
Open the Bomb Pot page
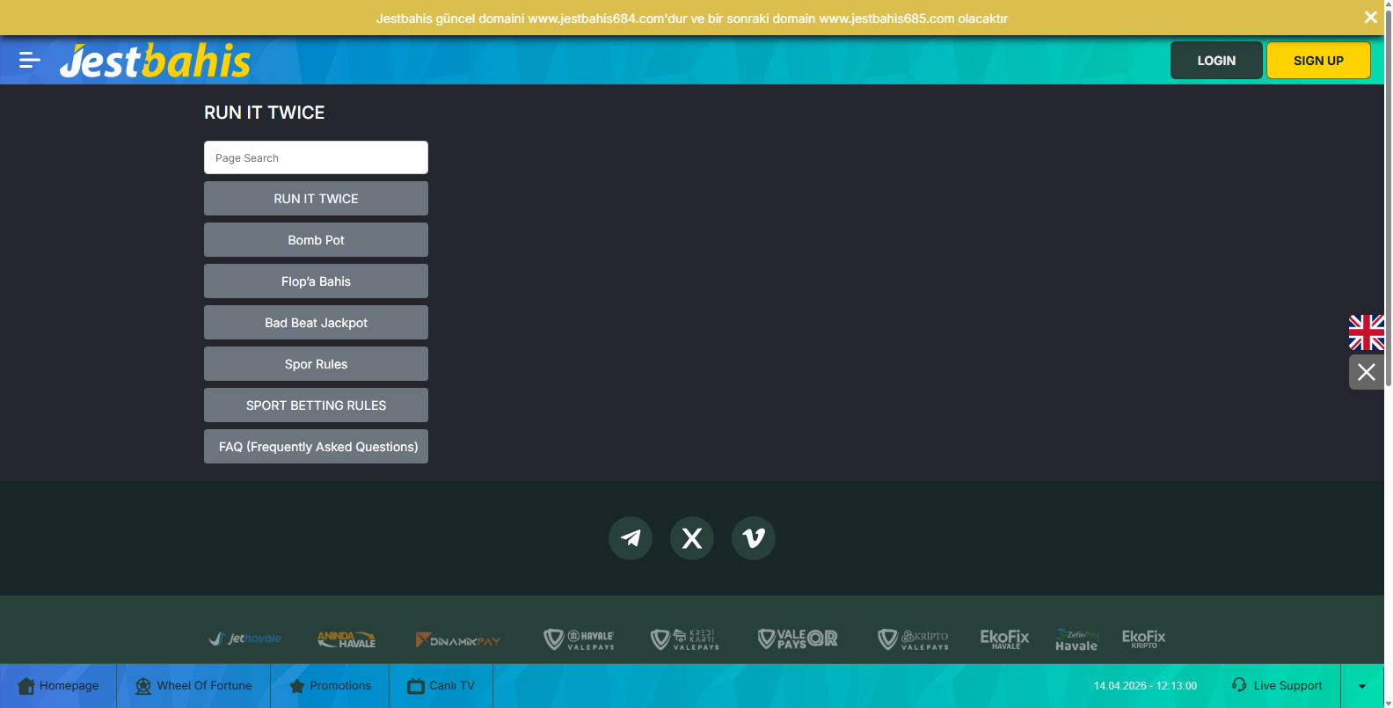tap(316, 240)
